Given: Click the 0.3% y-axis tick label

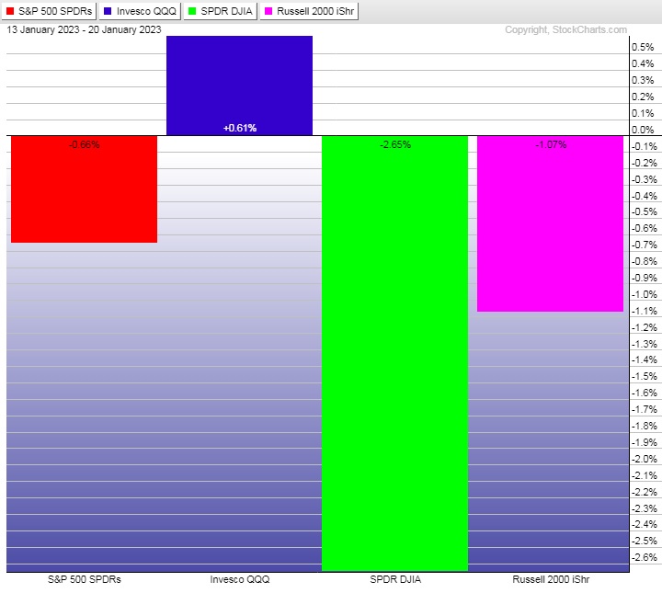Looking at the screenshot, I should [x=643, y=80].
